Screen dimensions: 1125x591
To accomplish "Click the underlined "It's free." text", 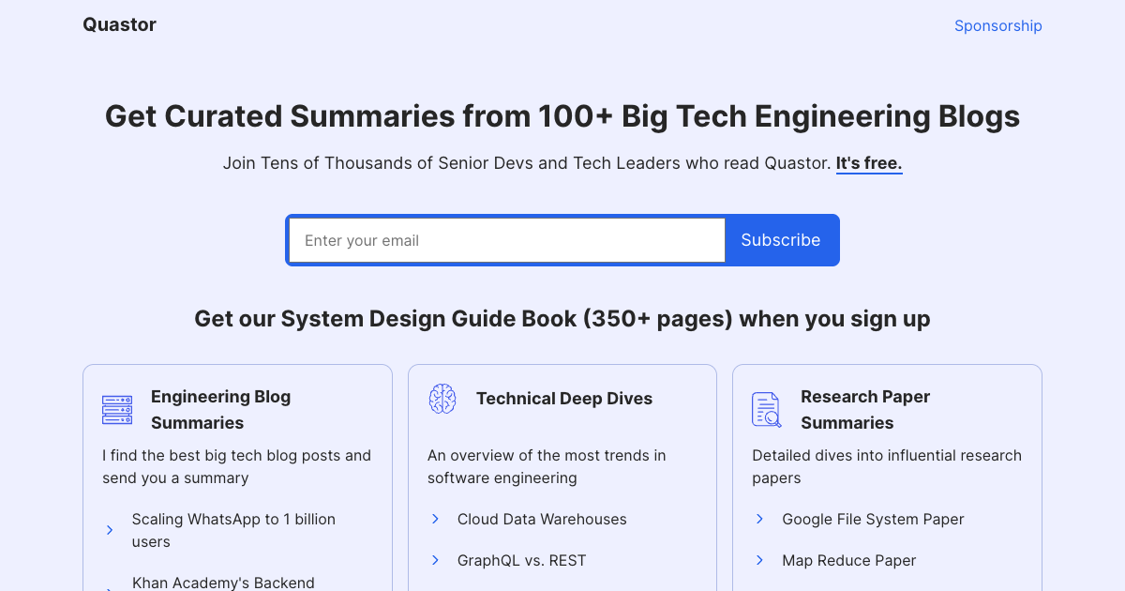I will click(x=868, y=163).
